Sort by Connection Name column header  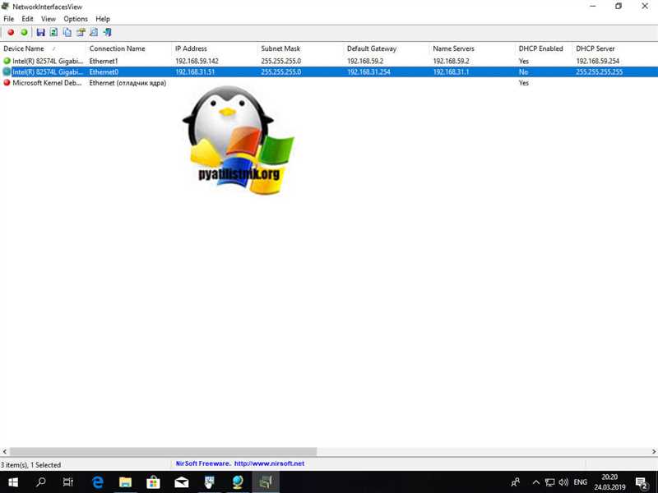129,48
